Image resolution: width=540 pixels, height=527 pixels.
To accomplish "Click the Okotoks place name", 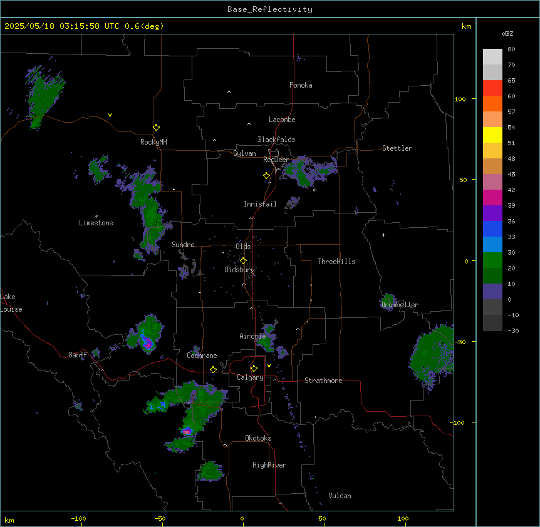I will [258, 438].
